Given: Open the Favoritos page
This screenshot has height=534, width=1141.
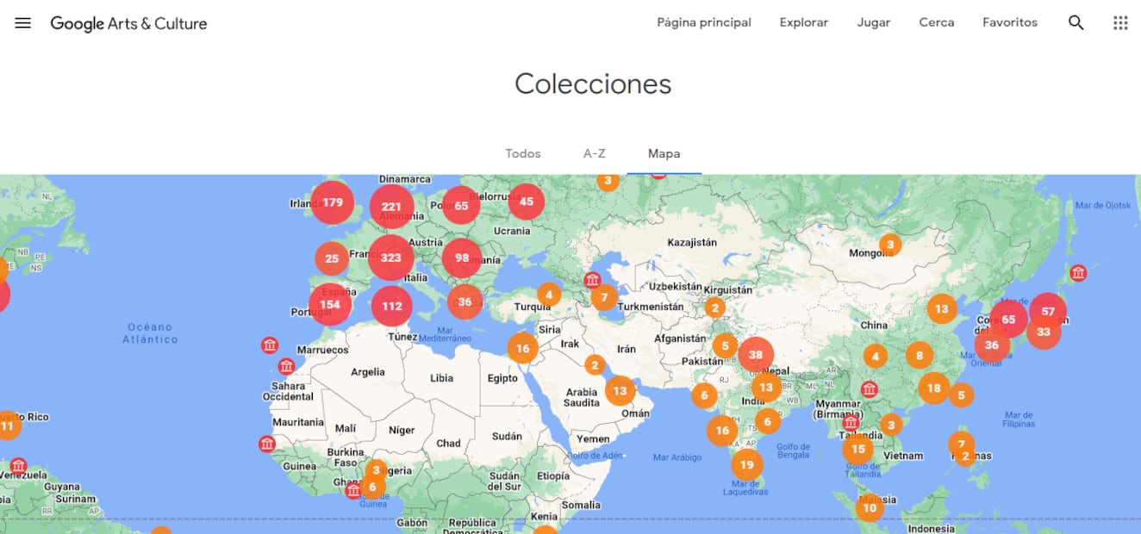Looking at the screenshot, I should [1009, 22].
